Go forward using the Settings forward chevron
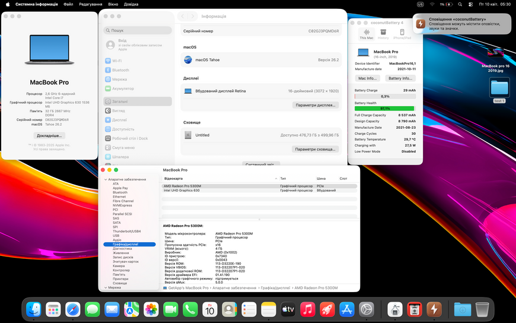The width and height of the screenshot is (516, 323). point(193,16)
